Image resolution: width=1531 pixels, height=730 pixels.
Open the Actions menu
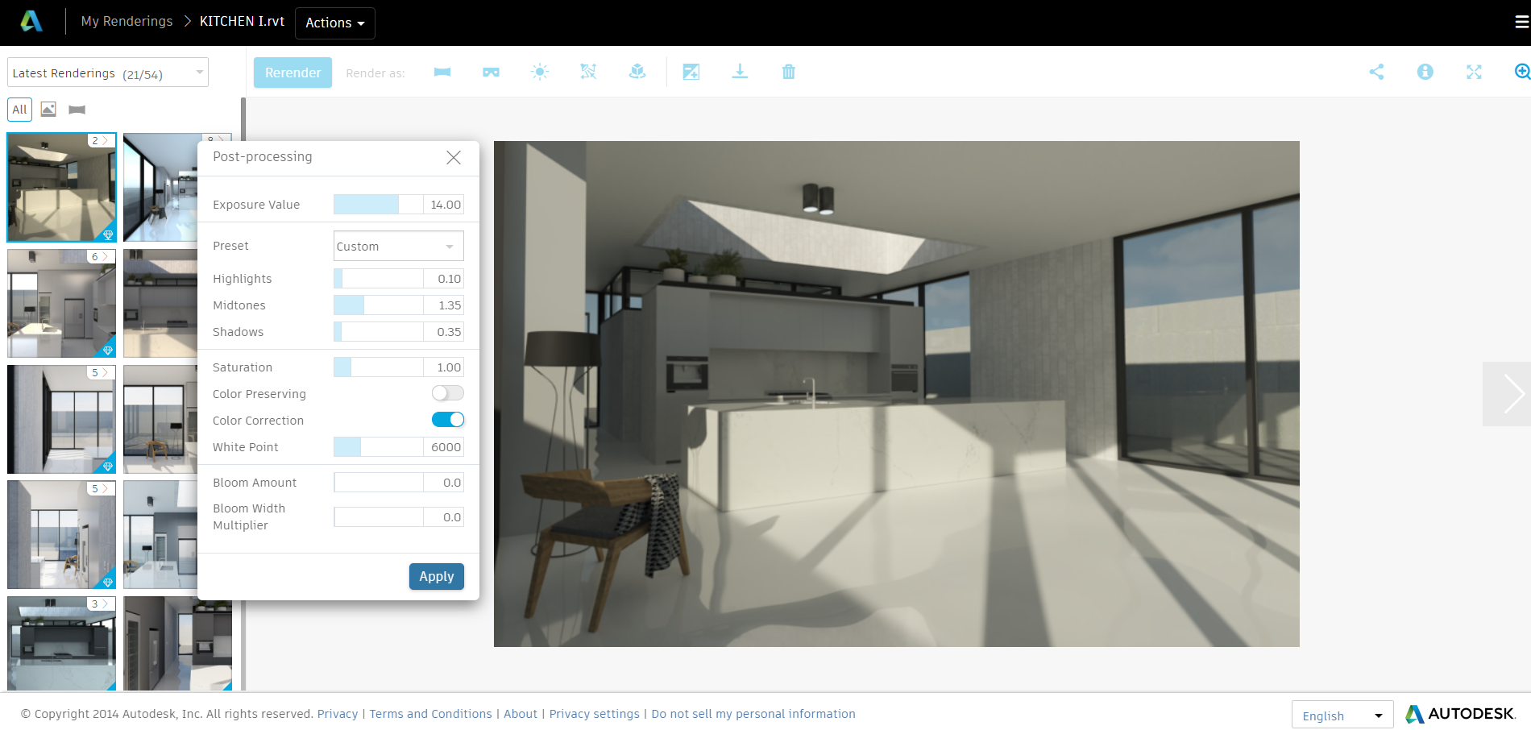point(334,23)
